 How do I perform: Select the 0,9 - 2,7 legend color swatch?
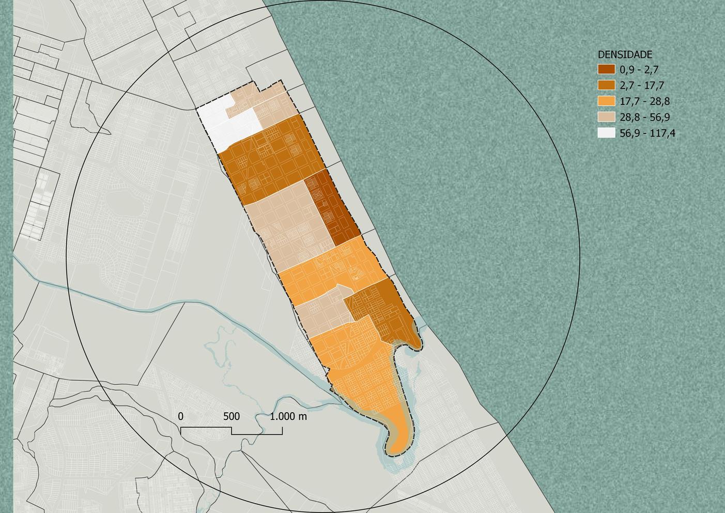pyautogui.click(x=607, y=69)
